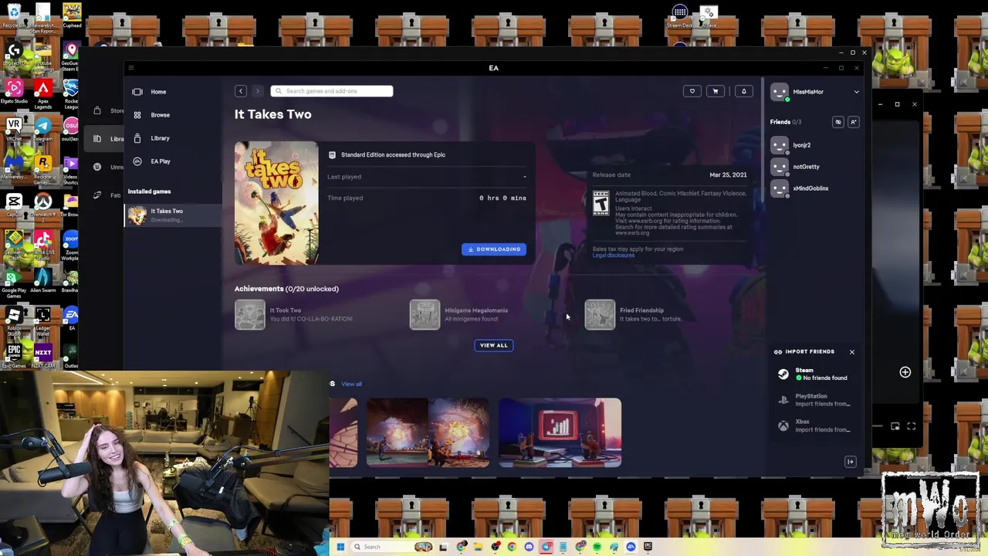Open Elgato Studio desktop shortcut
Image resolution: width=988 pixels, height=556 pixels.
14,90
